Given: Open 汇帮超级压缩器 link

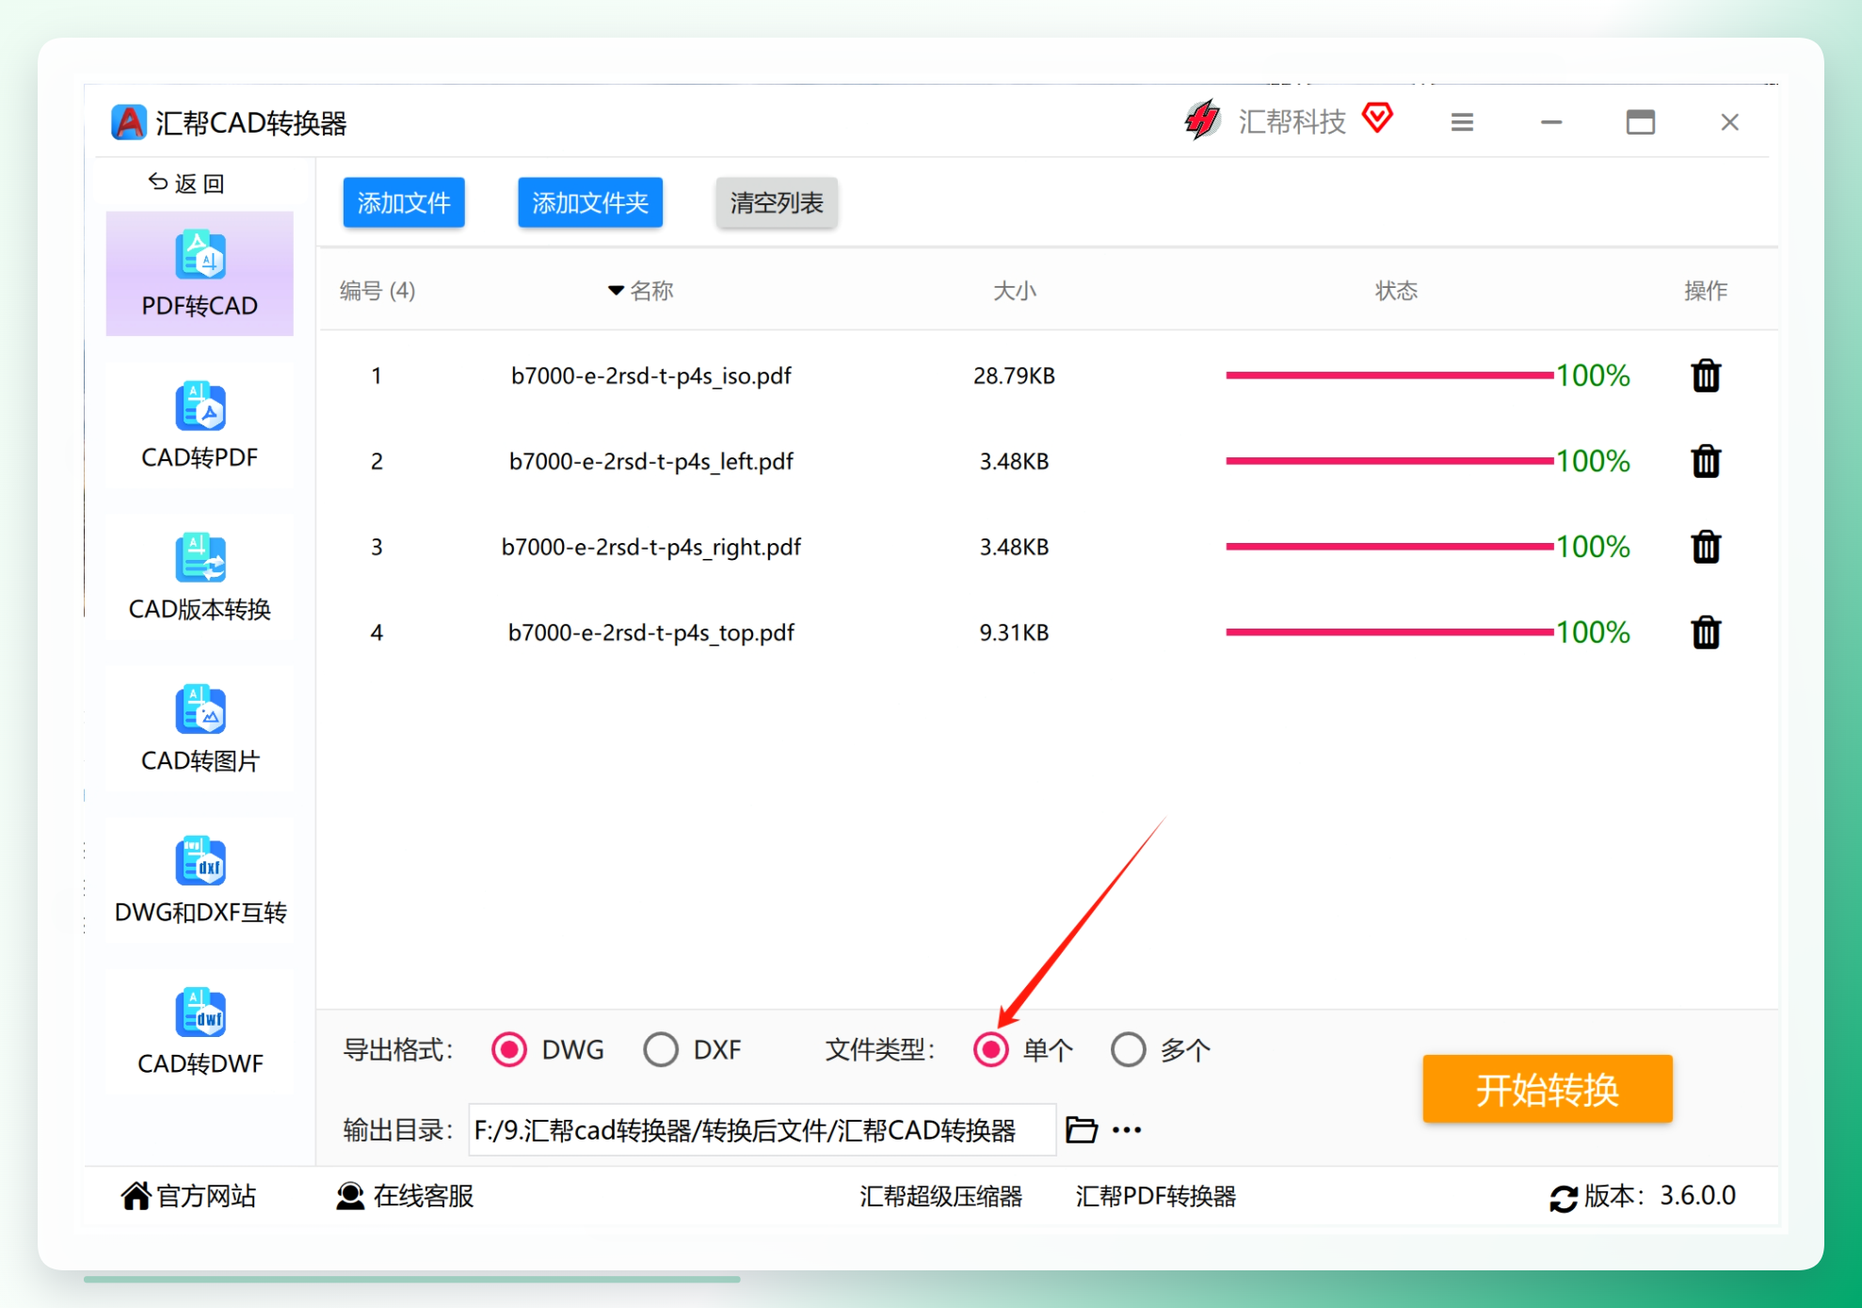Looking at the screenshot, I should (940, 1196).
